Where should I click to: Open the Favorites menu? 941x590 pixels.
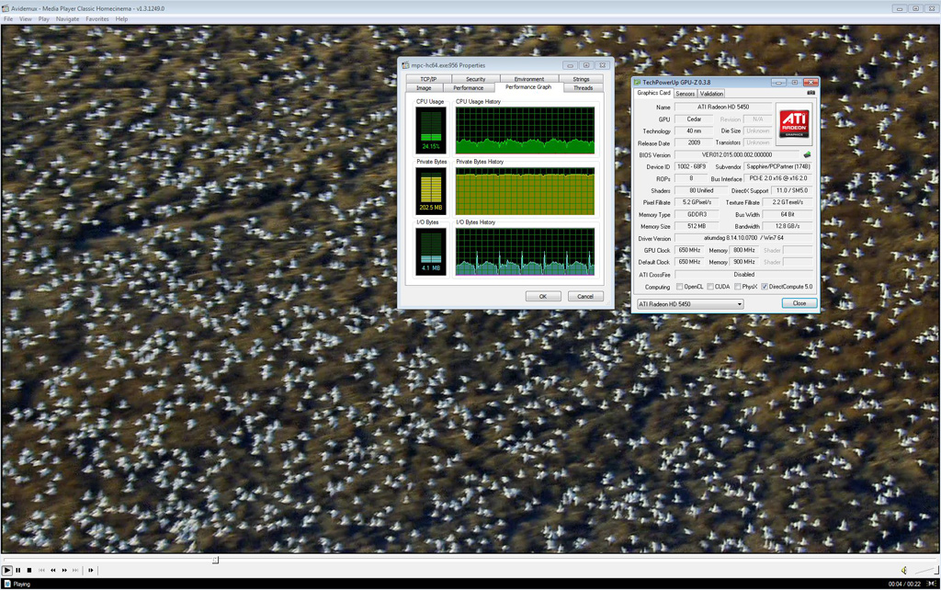[97, 18]
